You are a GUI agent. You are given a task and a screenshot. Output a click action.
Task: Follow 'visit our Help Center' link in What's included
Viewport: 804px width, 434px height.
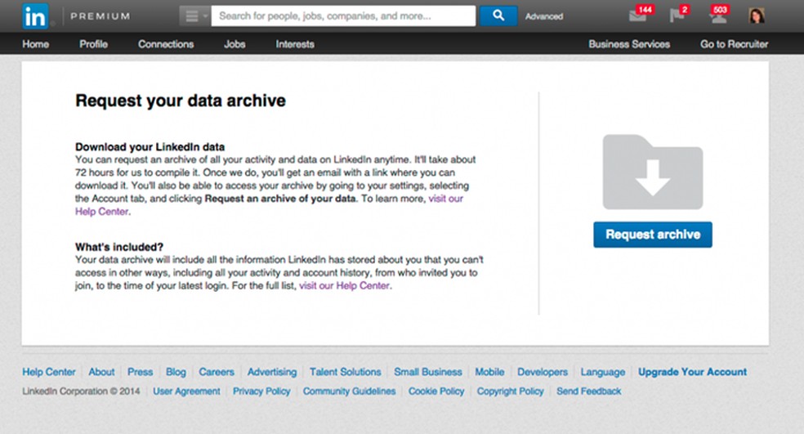pyautogui.click(x=345, y=286)
